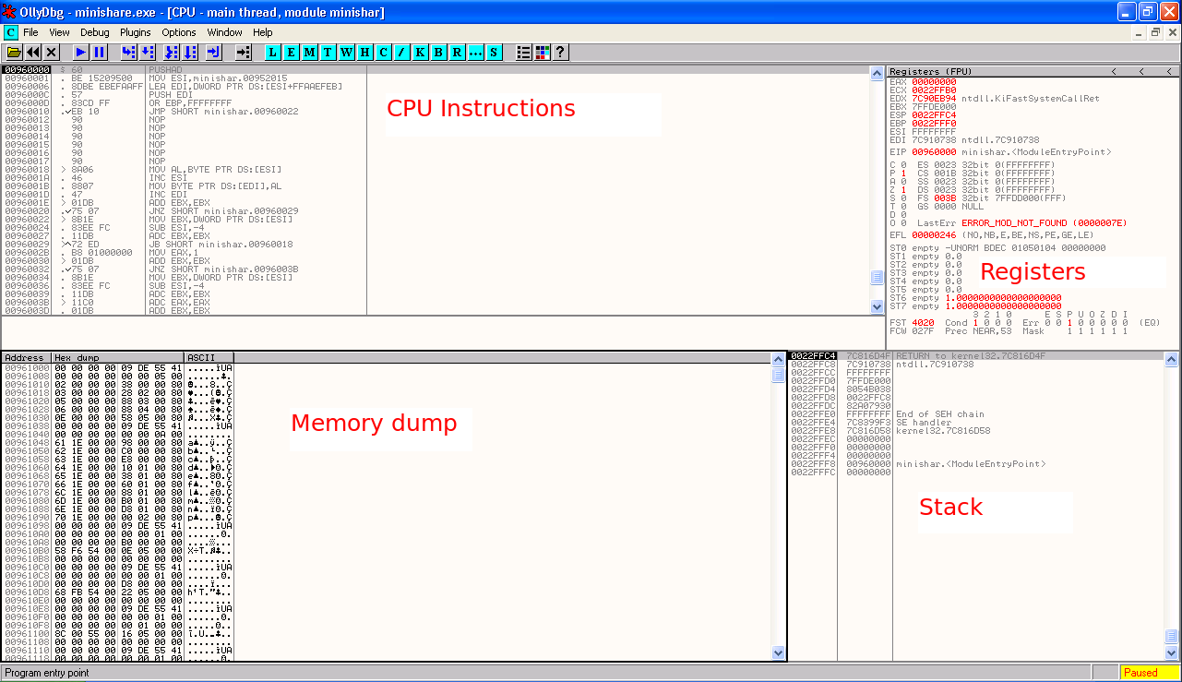Show Windows with the W toolbar icon
Screen dimensions: 1182x682
347,53
